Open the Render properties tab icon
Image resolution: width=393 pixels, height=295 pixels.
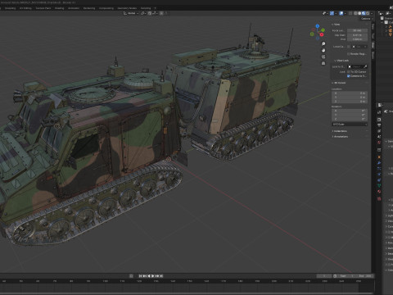tap(379, 120)
